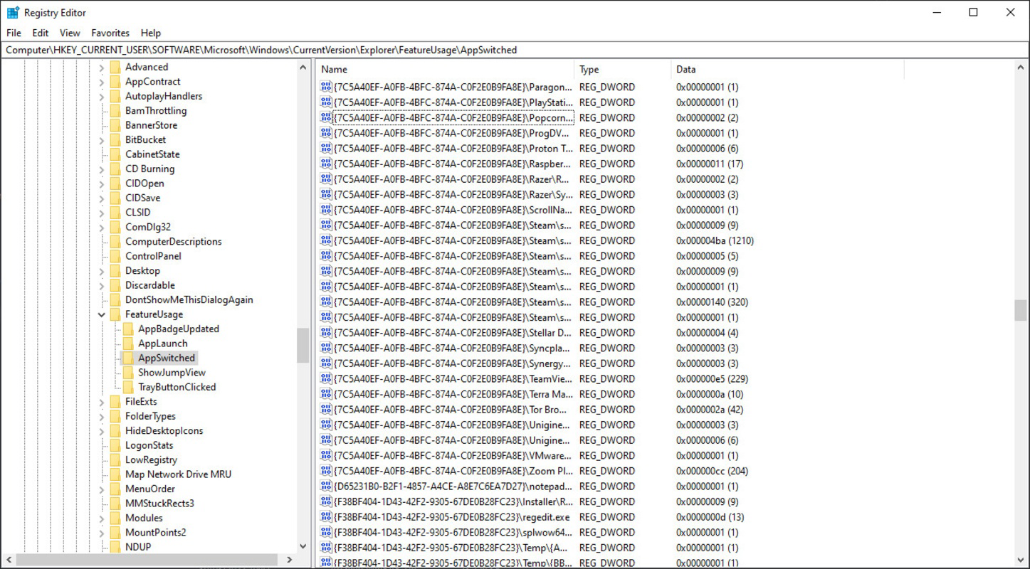
Task: Click DWORD icon of Paragon value
Action: [x=326, y=87]
